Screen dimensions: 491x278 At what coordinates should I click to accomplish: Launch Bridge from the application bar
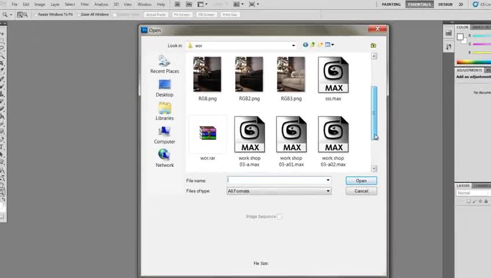[x=177, y=5]
